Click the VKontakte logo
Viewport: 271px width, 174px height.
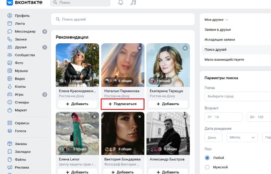tap(24, 3)
